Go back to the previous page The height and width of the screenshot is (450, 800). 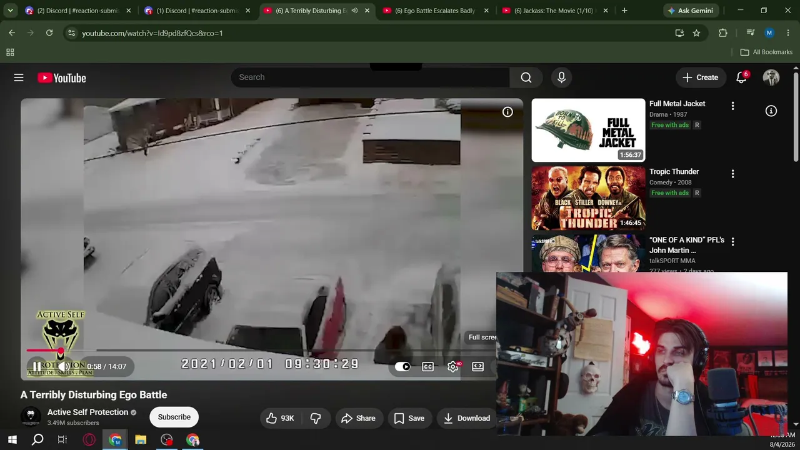[12, 33]
